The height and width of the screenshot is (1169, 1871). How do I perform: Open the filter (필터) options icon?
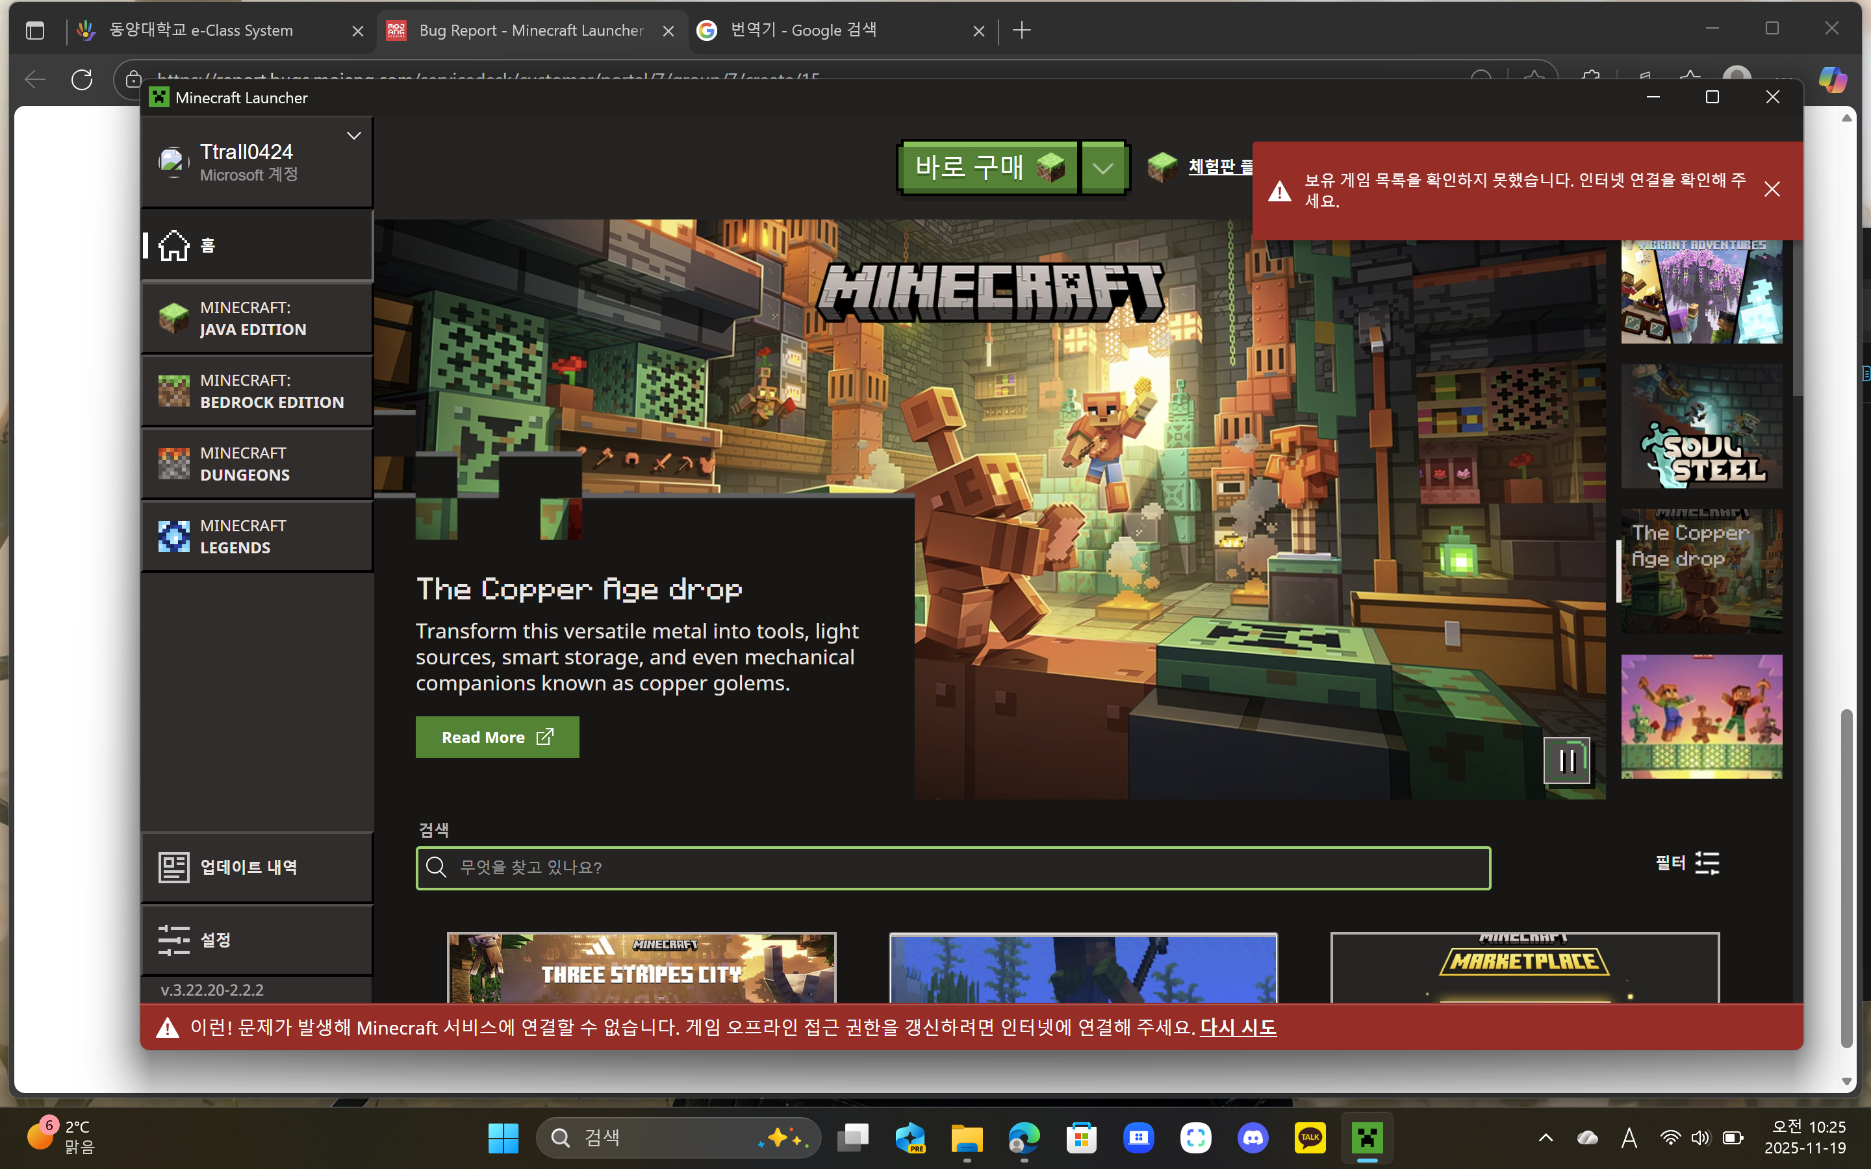[1707, 863]
